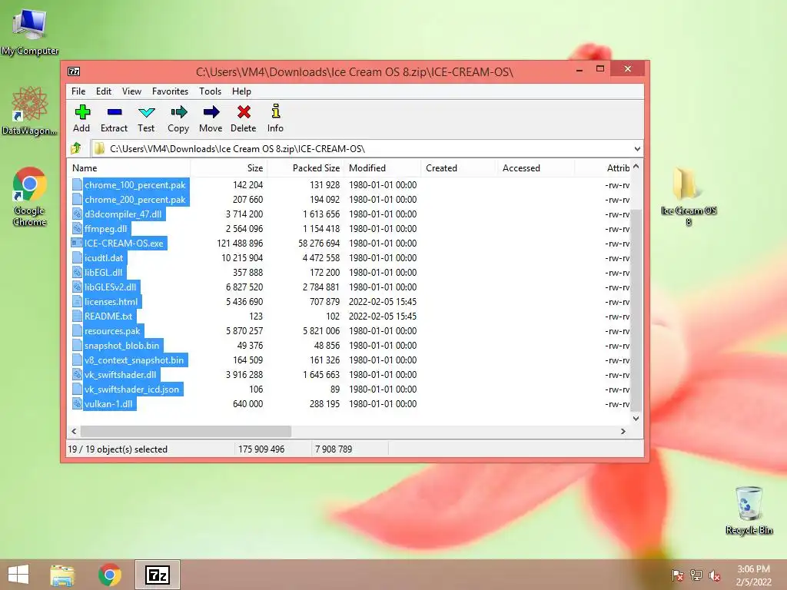787x590 pixels.
Task: Click the scroll right arrow
Action: tap(623, 432)
